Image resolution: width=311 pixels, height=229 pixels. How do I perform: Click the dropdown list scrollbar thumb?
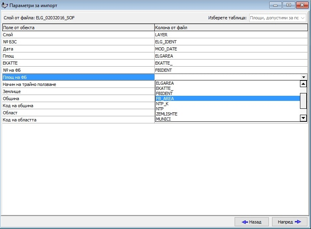303,101
